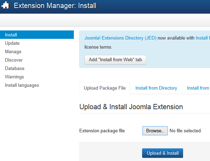
Task: Open the Joomla! Extensions Directory (JED) link
Action: [x=120, y=38]
